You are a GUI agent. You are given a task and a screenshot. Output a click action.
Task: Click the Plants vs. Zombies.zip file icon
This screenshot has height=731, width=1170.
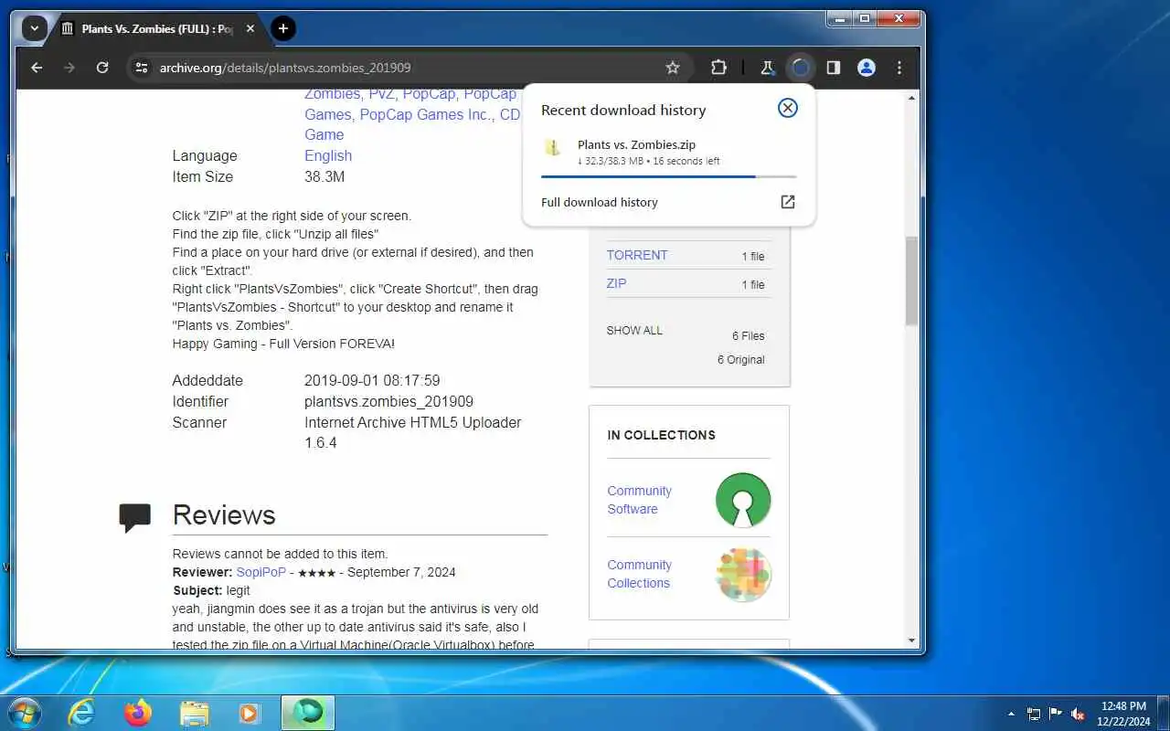tap(553, 147)
